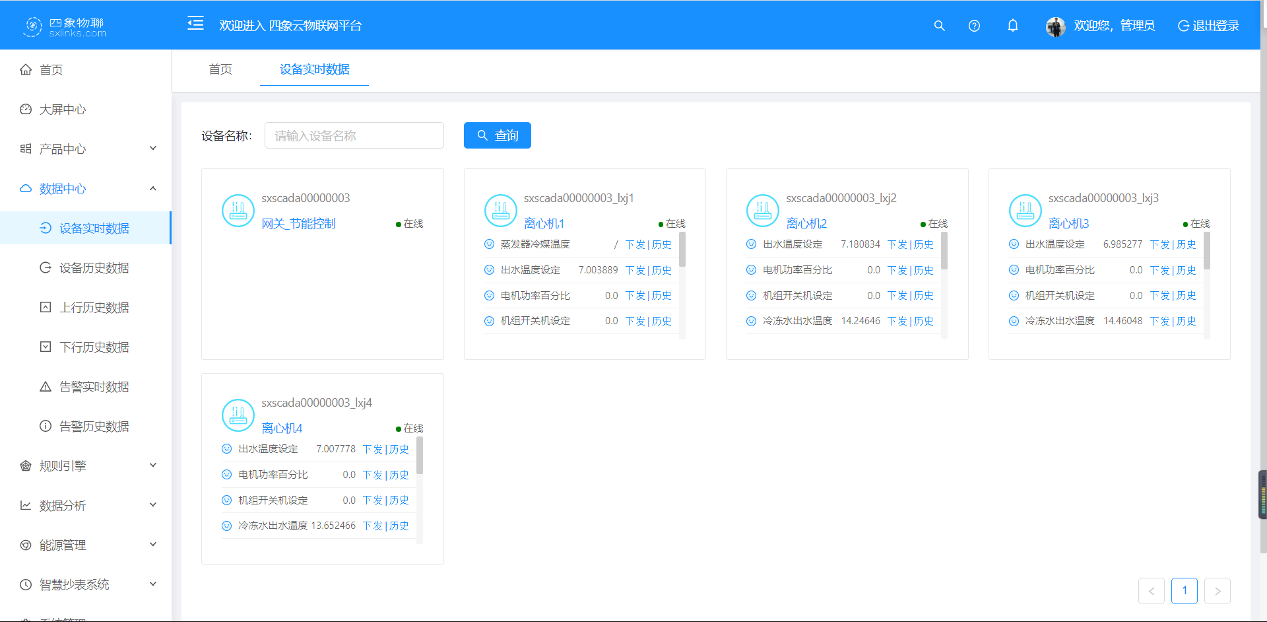
Task: Collapse the sidebar with the menu fold icon
Action: tap(195, 24)
